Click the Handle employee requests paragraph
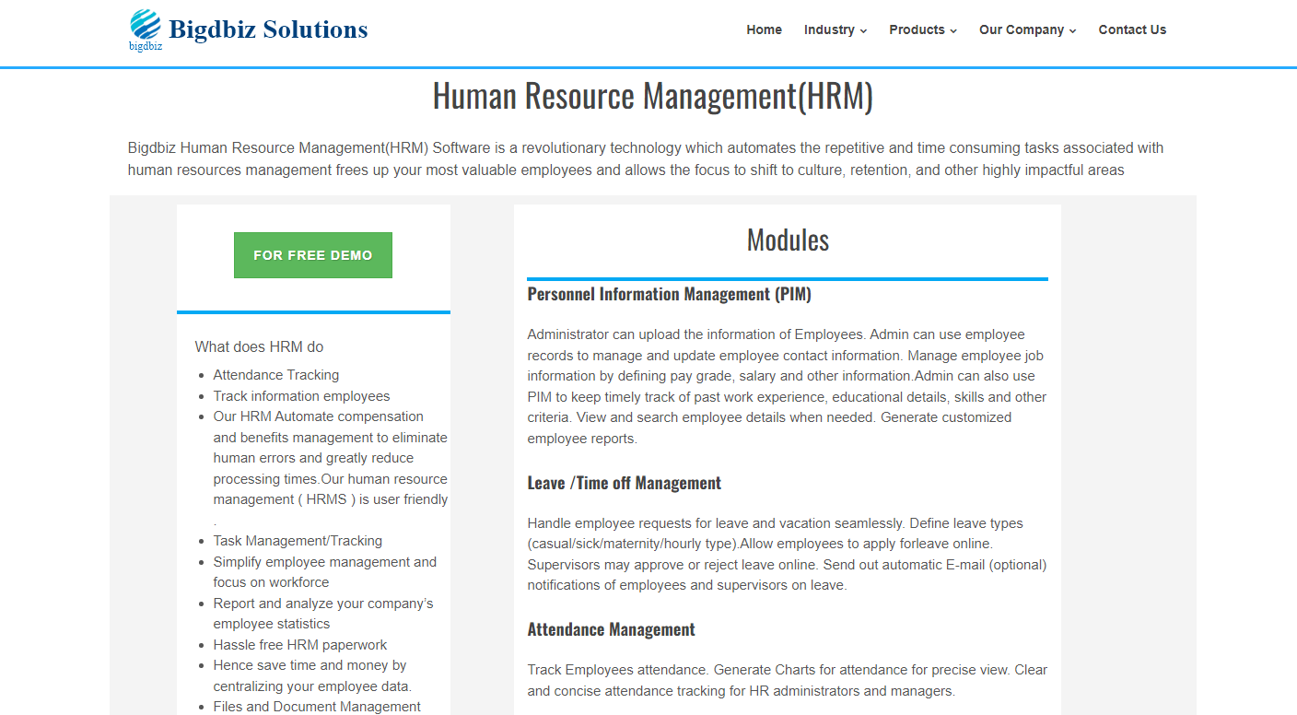The width and height of the screenshot is (1297, 715). [x=787, y=554]
